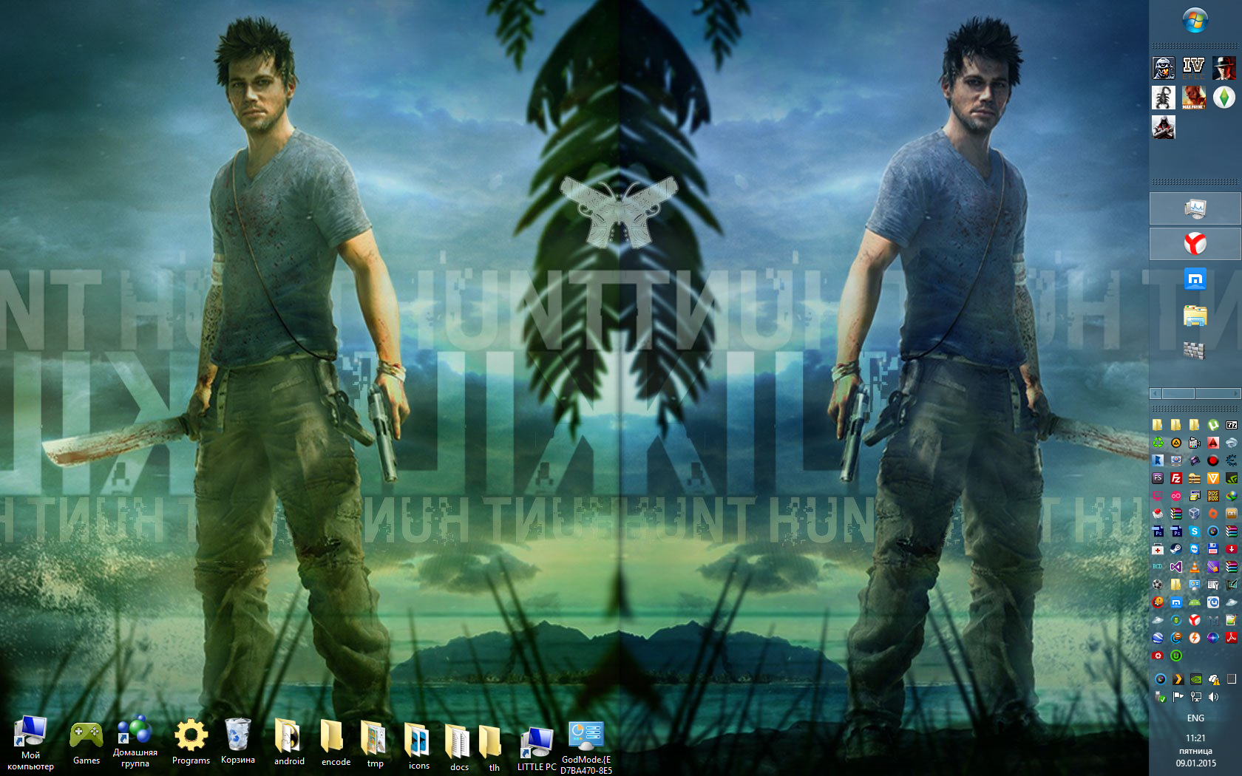
Task: Open the NVIDIA system tray icon
Action: [x=1196, y=678]
